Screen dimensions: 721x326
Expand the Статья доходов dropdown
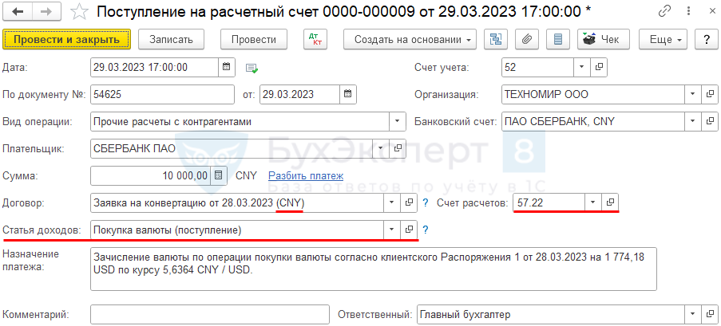[391, 230]
